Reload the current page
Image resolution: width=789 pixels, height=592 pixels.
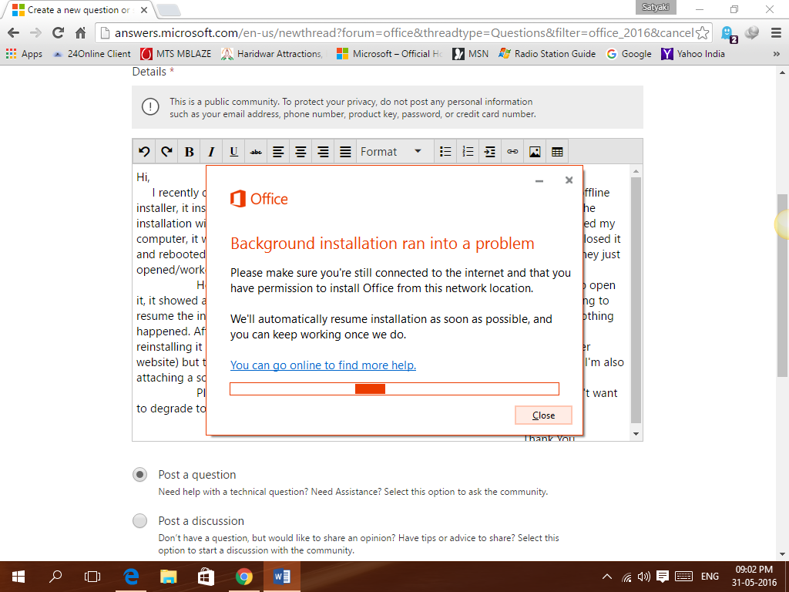59,33
